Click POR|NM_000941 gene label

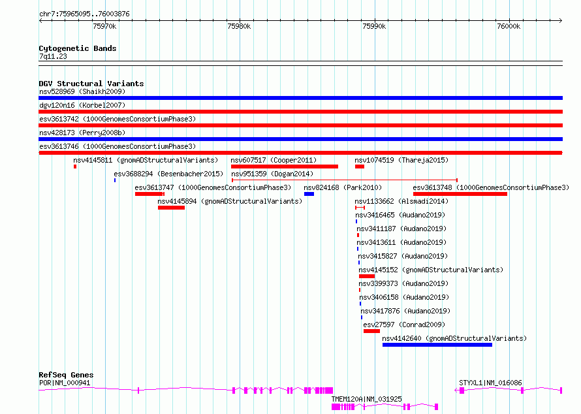point(65,383)
